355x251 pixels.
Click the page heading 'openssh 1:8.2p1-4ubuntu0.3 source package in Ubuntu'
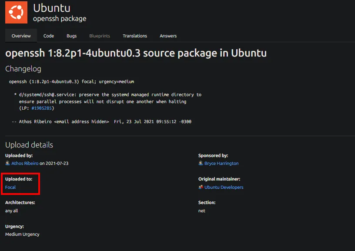pos(136,53)
